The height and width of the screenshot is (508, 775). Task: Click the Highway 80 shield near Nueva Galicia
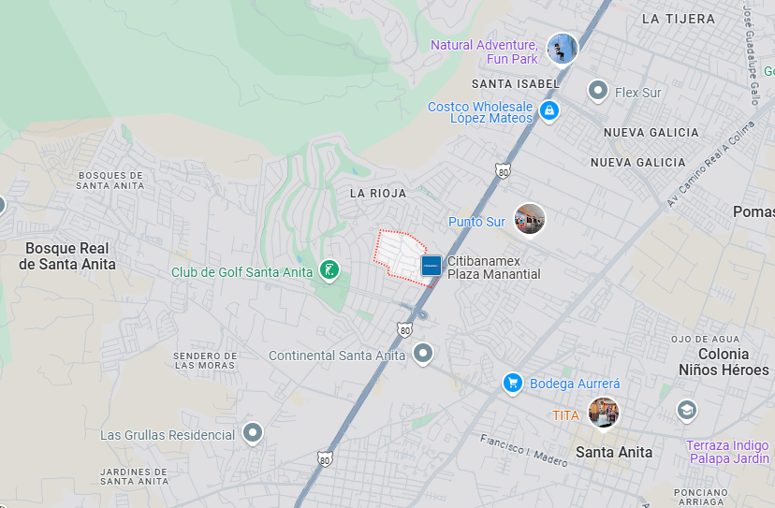pos(503,171)
